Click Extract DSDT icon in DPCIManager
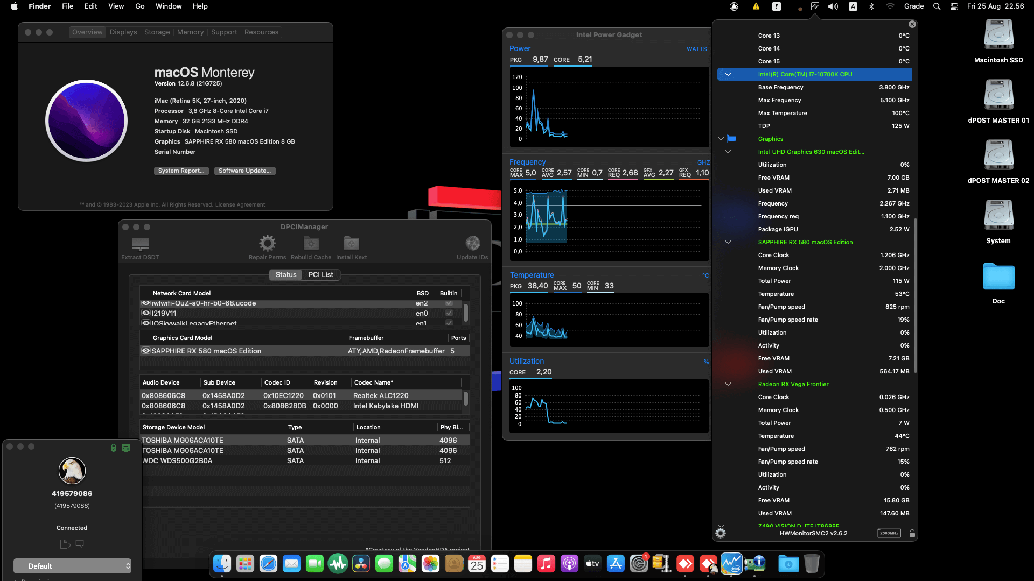The height and width of the screenshot is (581, 1034). pos(140,244)
